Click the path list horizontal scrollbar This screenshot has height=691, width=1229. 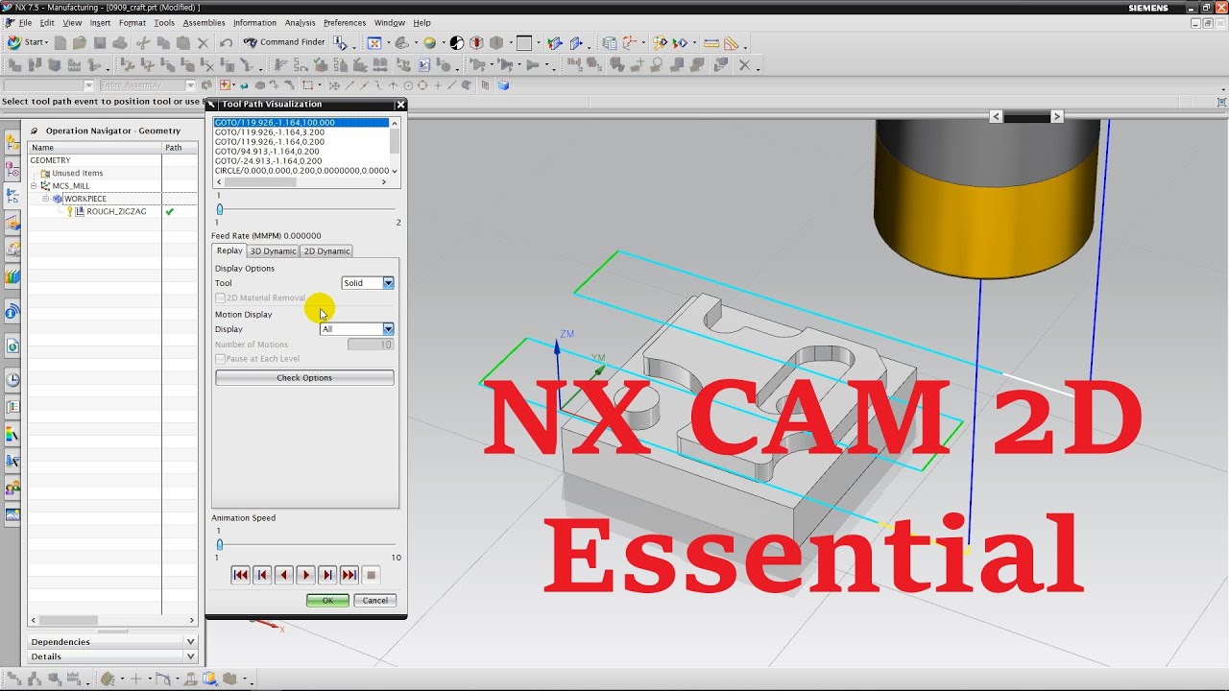coord(301,182)
